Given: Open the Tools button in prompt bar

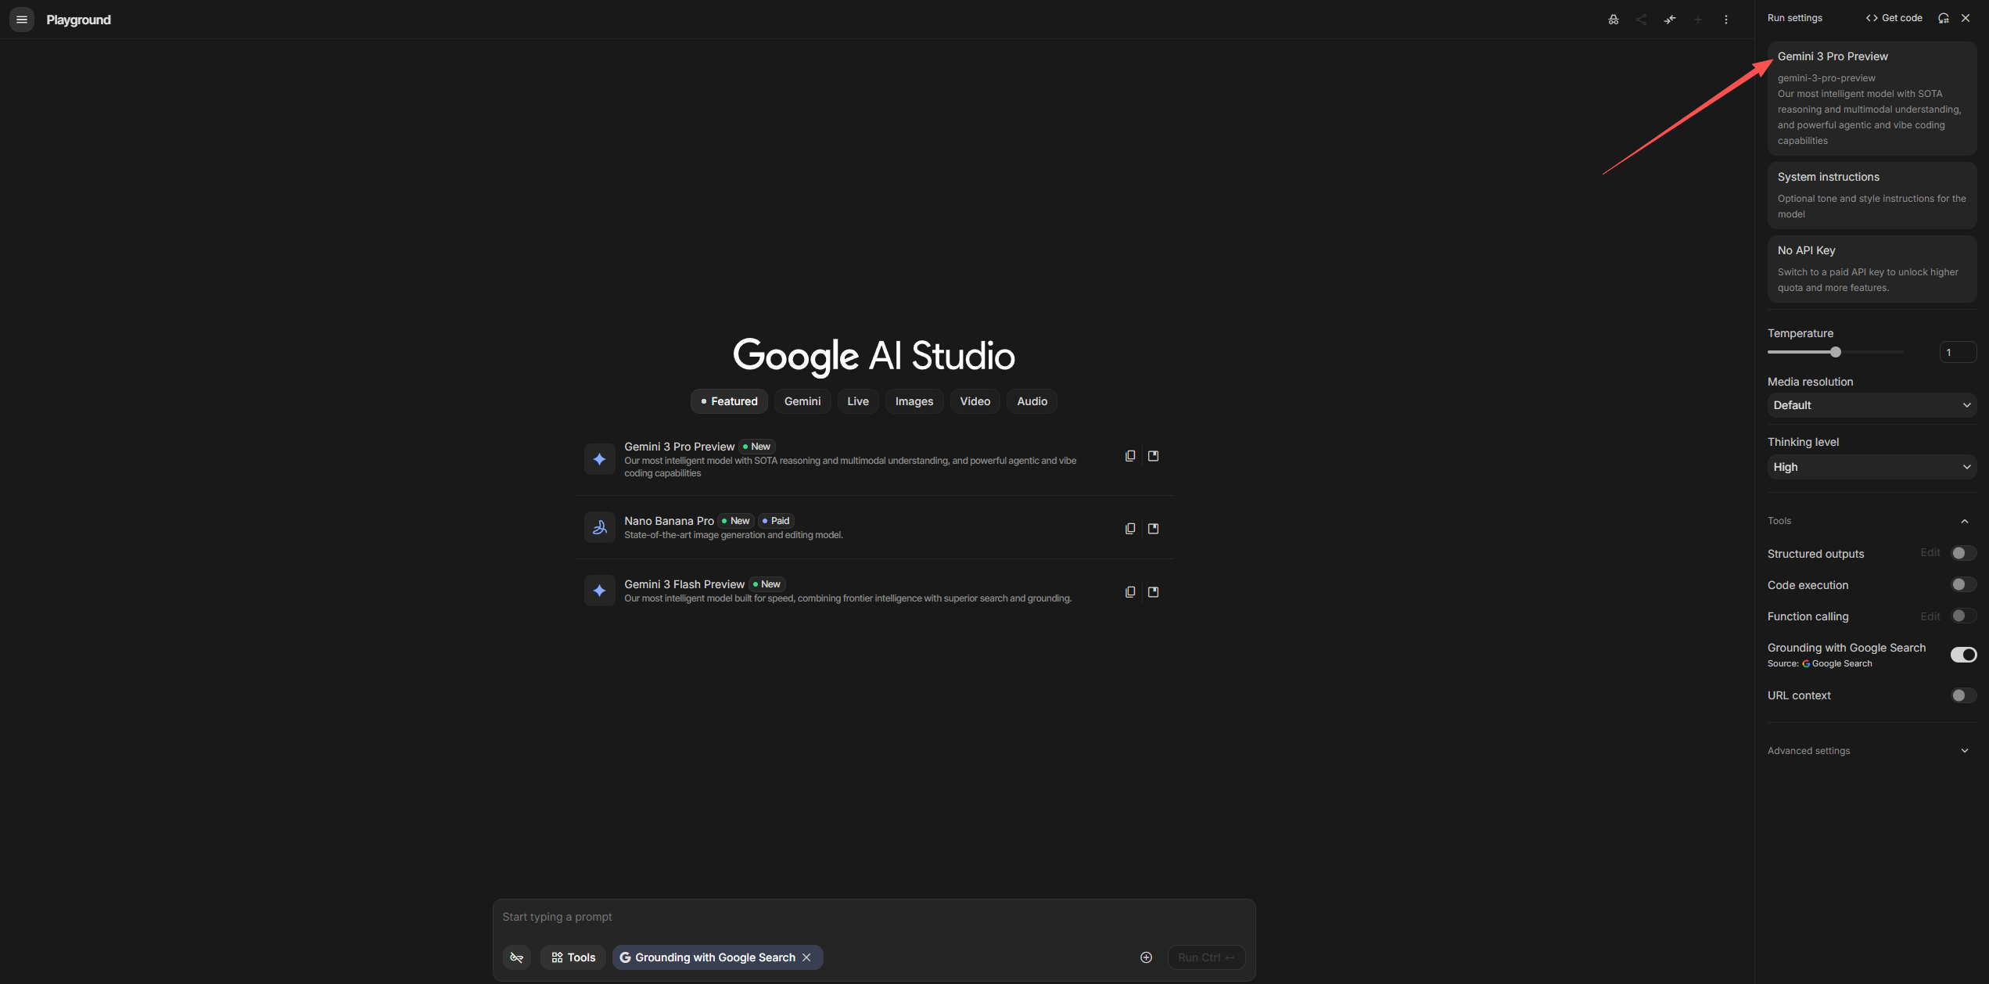Looking at the screenshot, I should click(573, 957).
